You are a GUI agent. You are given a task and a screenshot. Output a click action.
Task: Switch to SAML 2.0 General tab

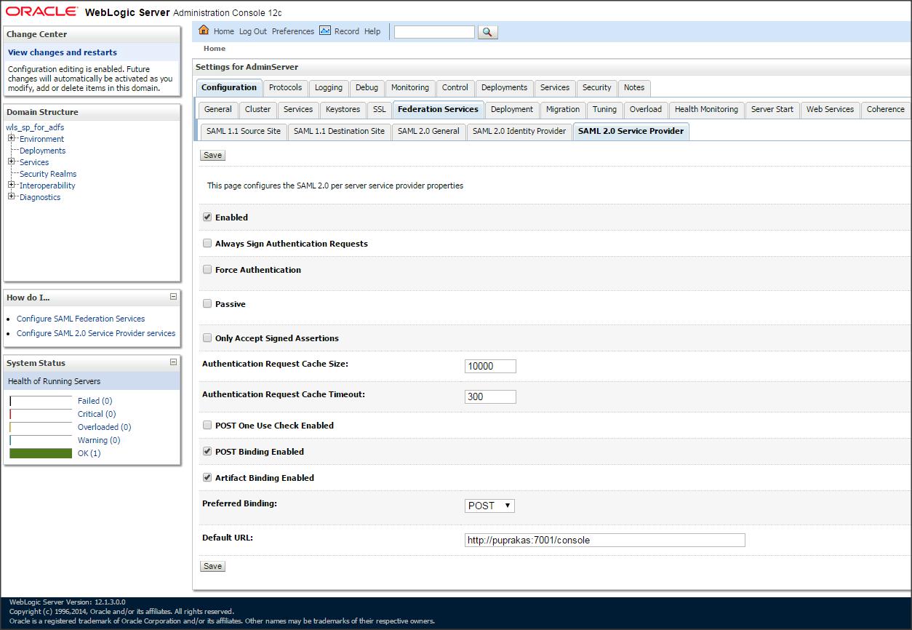(x=428, y=131)
